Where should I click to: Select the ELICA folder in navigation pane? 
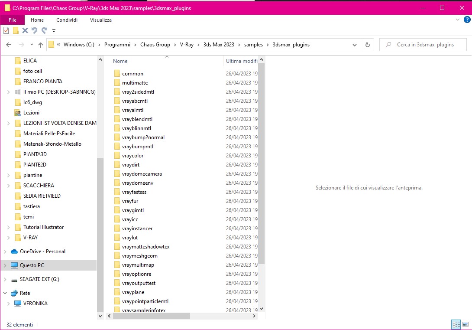[x=30, y=61]
